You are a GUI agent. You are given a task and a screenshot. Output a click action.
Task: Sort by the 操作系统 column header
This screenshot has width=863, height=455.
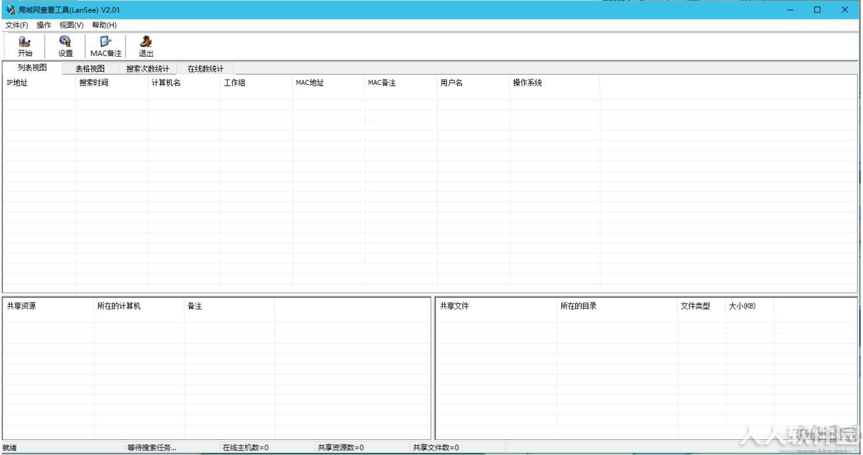555,83
